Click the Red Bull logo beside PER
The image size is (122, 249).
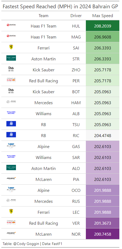[11, 80]
